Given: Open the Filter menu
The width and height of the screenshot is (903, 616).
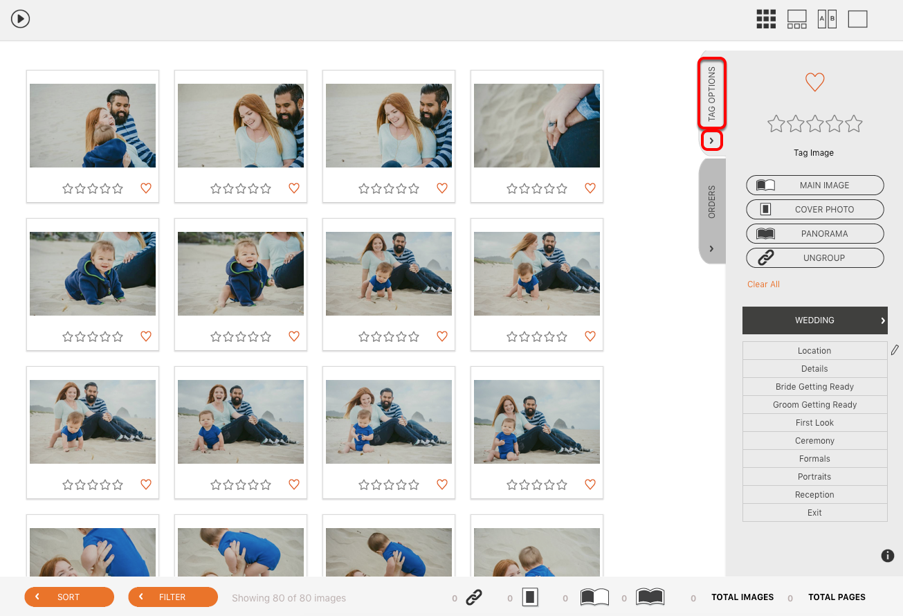Looking at the screenshot, I should (173, 597).
